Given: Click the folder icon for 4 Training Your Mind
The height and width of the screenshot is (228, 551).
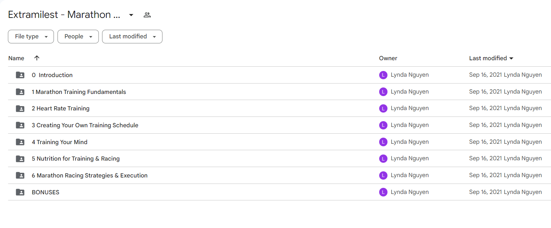Looking at the screenshot, I should (x=20, y=142).
